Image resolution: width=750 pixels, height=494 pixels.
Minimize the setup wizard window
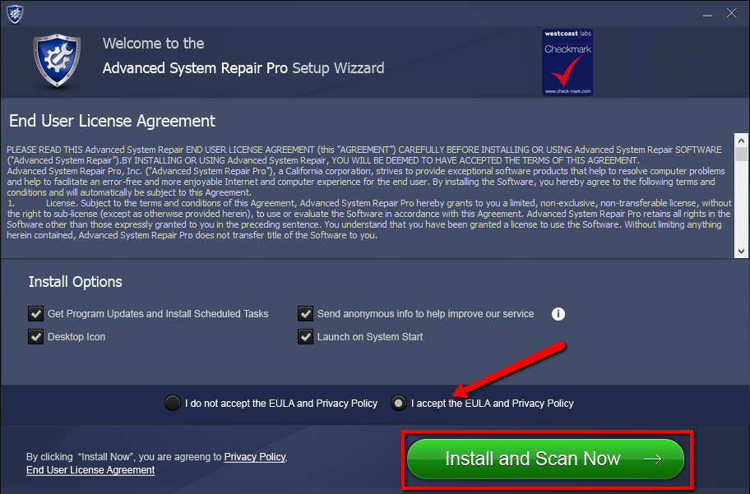(x=707, y=14)
